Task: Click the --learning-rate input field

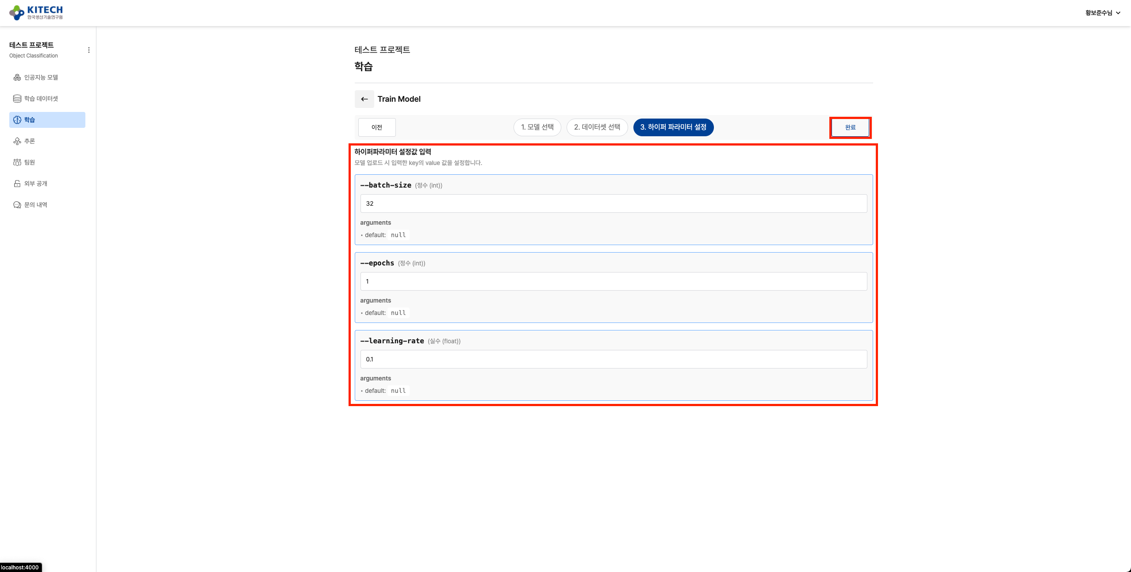Action: click(613, 359)
